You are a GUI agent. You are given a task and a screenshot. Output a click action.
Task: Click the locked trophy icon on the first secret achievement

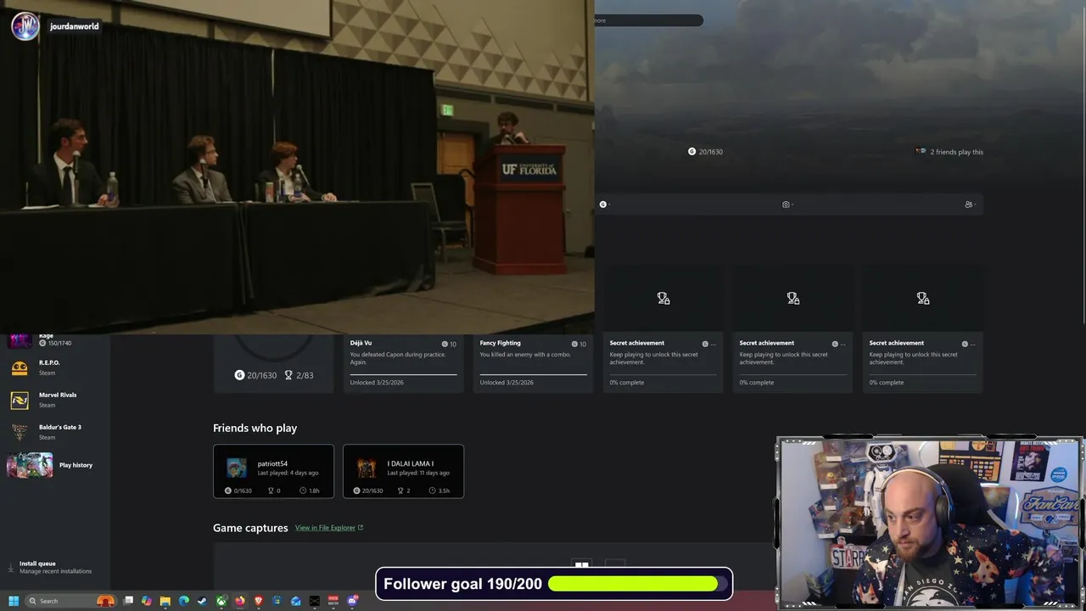[x=663, y=299]
